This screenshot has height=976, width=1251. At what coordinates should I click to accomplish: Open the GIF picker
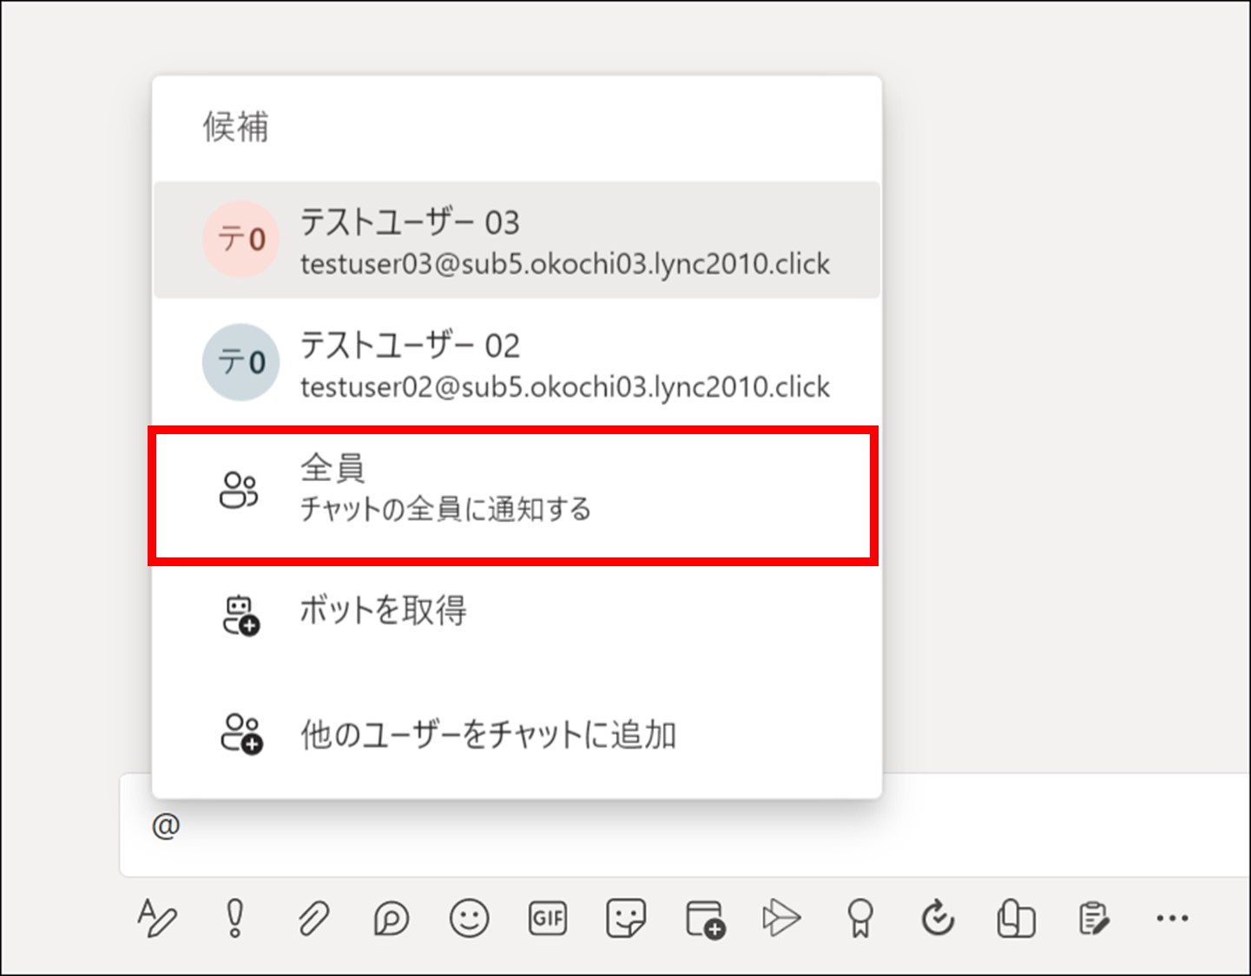tap(547, 917)
